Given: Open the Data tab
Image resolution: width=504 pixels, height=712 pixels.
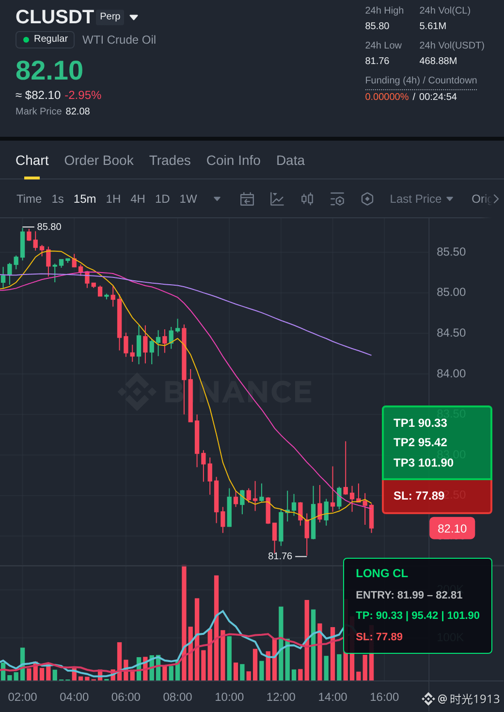Looking at the screenshot, I should coord(290,161).
